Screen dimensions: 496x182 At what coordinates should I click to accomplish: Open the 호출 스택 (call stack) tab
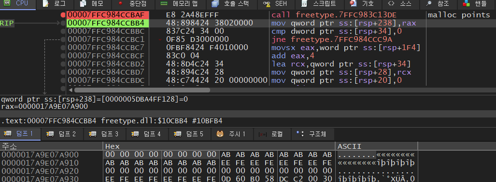pyautogui.click(x=230, y=4)
